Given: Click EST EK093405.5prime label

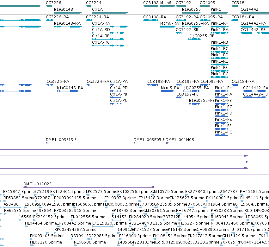Looking at the screenshot, I should (47, 236).
